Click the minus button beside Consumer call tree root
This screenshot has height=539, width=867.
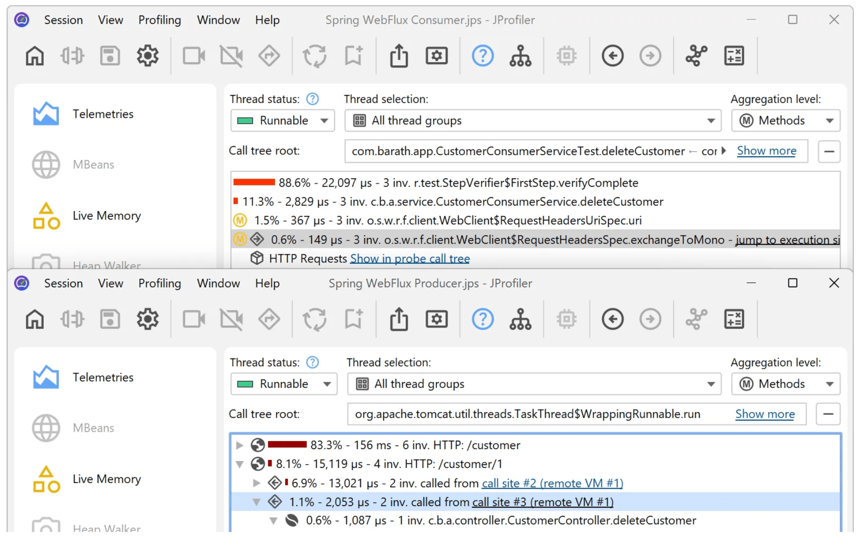click(x=829, y=151)
